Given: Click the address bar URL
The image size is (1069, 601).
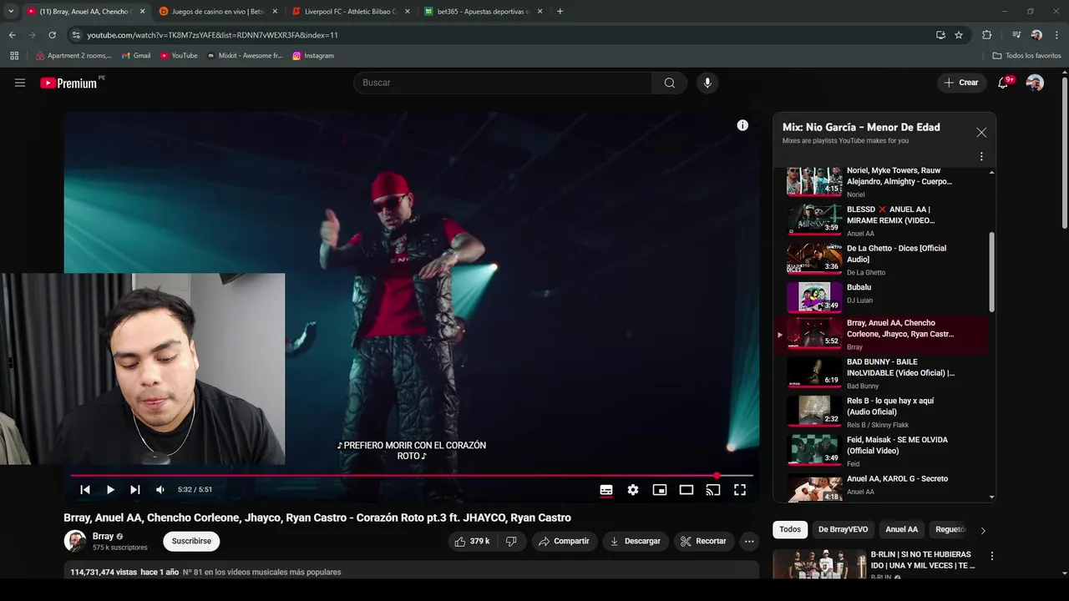Looking at the screenshot, I should point(213,35).
